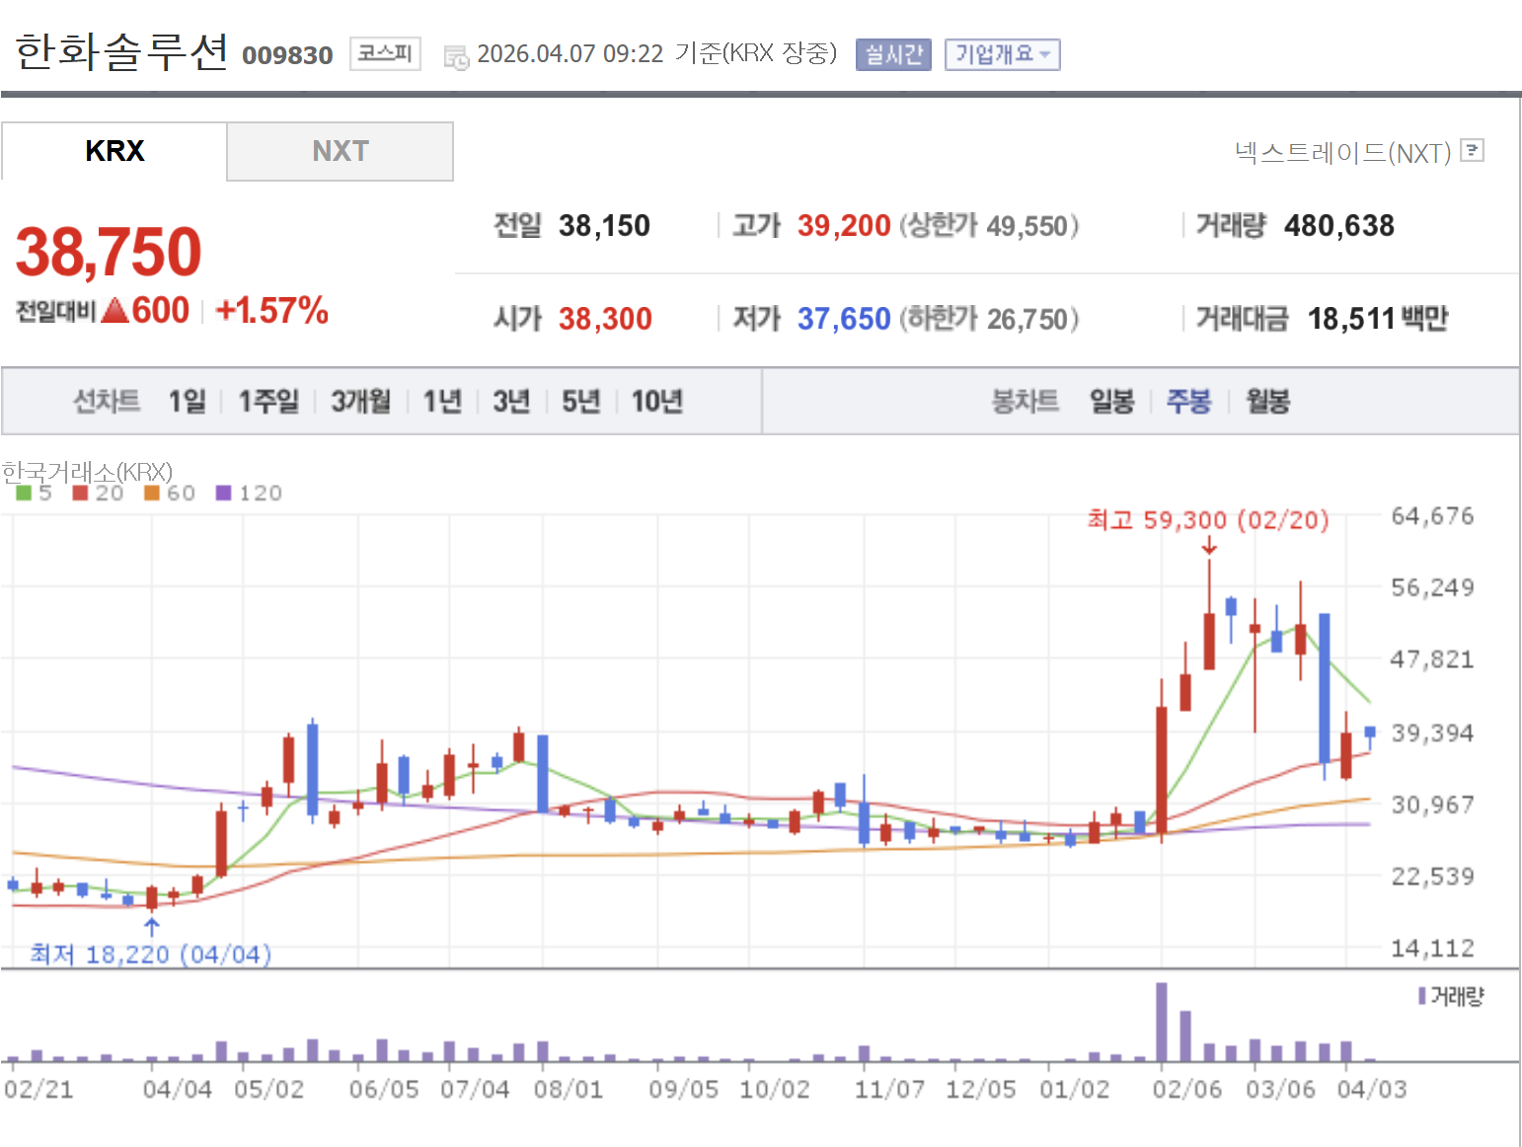Click the 39,394 y-axis price label
Image resolution: width=1522 pixels, height=1147 pixels.
coord(1432,733)
